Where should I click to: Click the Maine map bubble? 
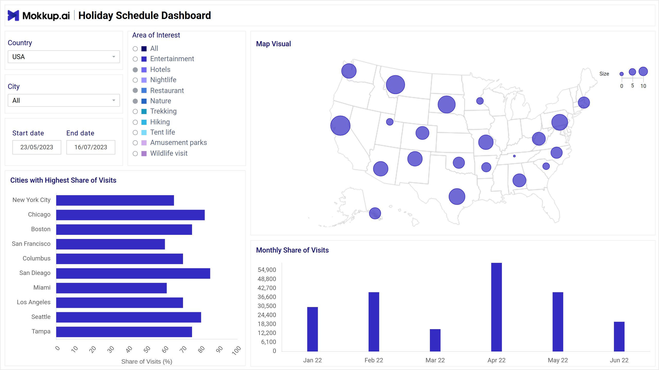(584, 103)
